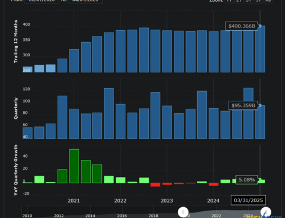Click the 5.08% YoY growth tooltip
This screenshot has height=218, width=285.
[x=247, y=180]
